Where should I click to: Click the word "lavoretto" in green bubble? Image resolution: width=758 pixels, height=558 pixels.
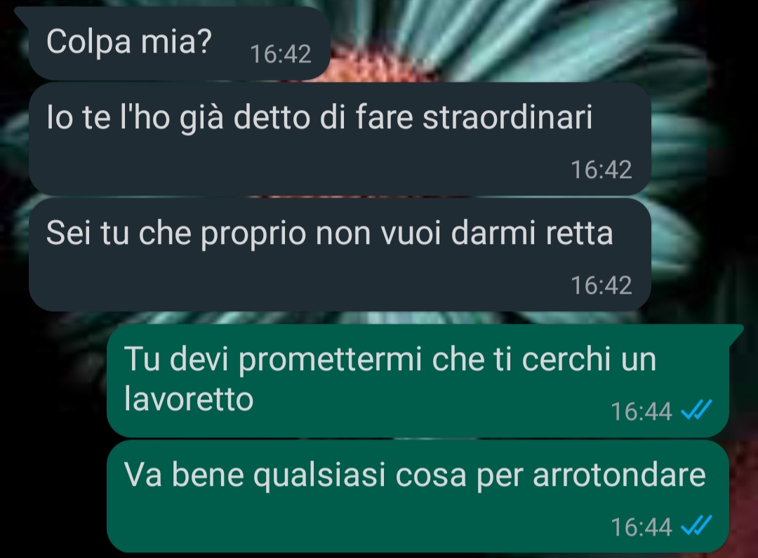coord(189,399)
